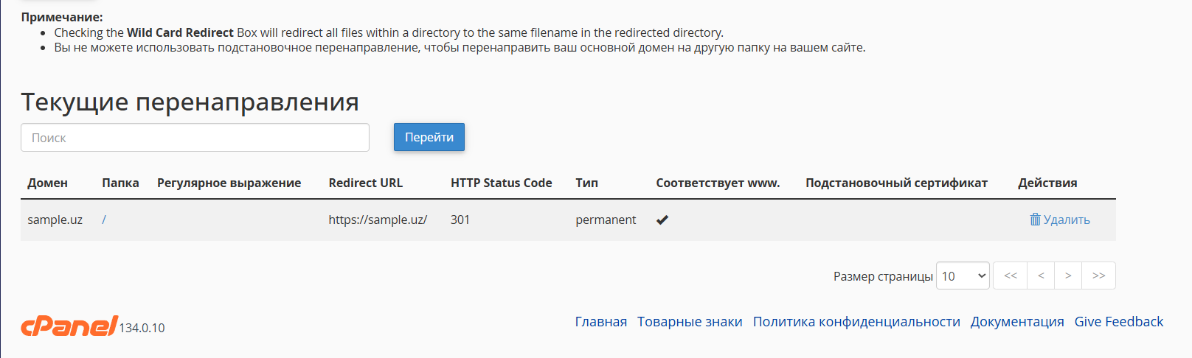Image resolution: width=1192 pixels, height=358 pixels.
Task: Jump to the last page with >>
Action: pyautogui.click(x=1098, y=275)
